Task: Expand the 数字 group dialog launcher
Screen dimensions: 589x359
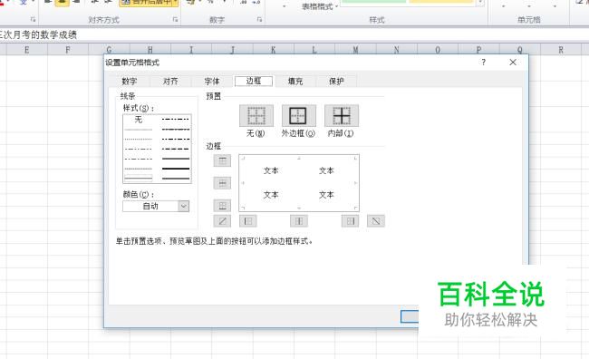Action: pyautogui.click(x=259, y=20)
